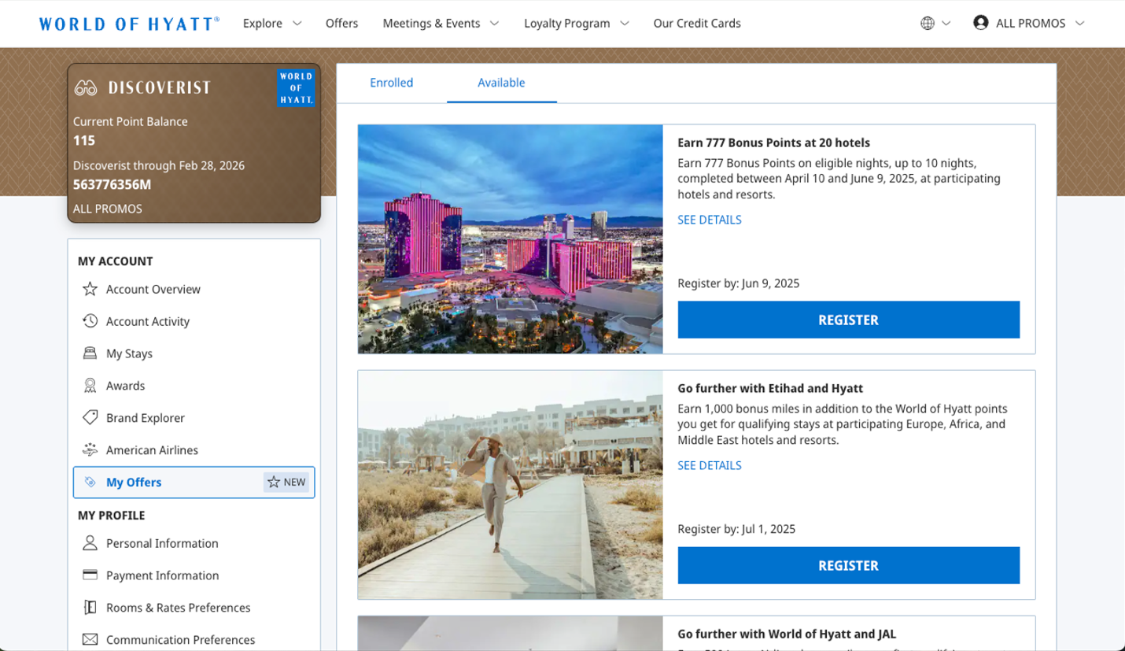Expand the Meetings & Events menu

pyautogui.click(x=441, y=24)
